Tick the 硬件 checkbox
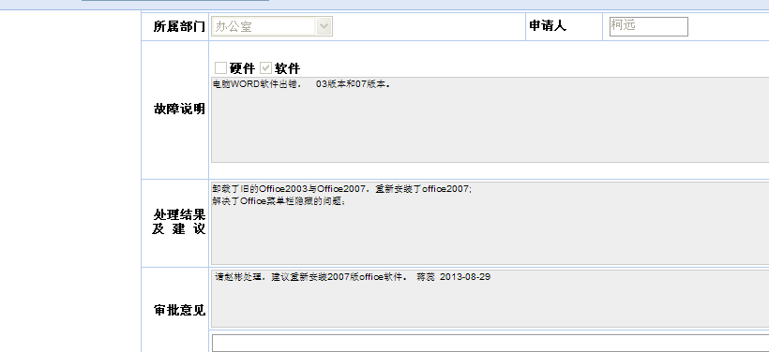 (x=220, y=68)
